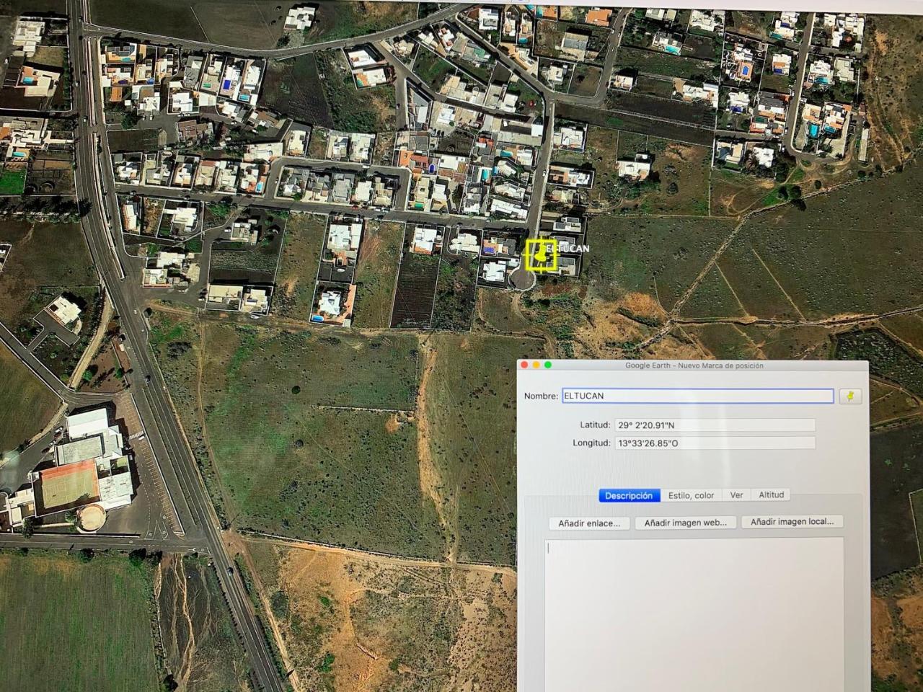Click the Añadir enlace... button
This screenshot has height=692, width=923.
coord(589,523)
